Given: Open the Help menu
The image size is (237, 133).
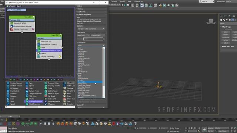Looking at the screenshot, I should pyautogui.click(x=130, y=1).
